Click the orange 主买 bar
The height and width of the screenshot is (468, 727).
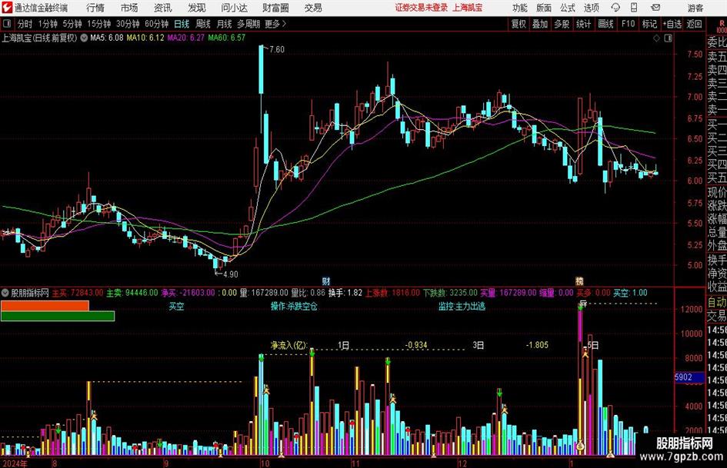click(45, 306)
